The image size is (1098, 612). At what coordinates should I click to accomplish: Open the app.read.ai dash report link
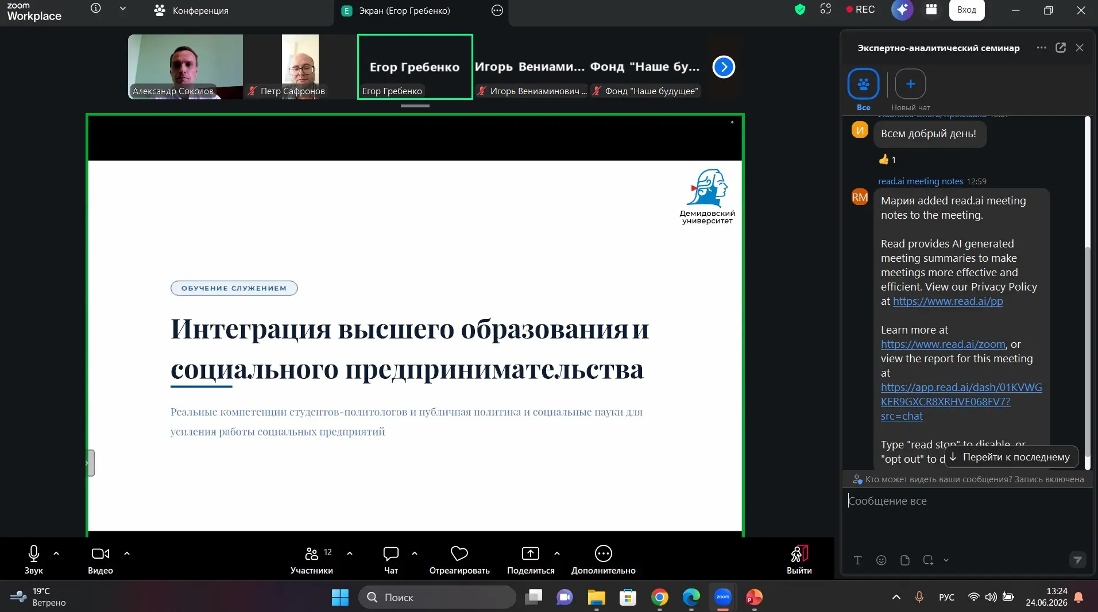[961, 402]
